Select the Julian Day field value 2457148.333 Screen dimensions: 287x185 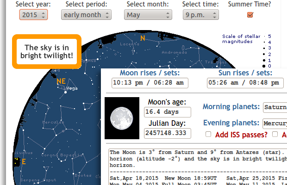[167, 133]
